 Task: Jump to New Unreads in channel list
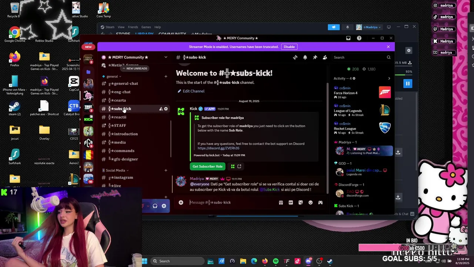tap(135, 69)
